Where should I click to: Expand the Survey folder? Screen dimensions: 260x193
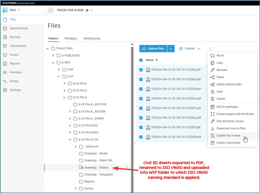(x=76, y=189)
